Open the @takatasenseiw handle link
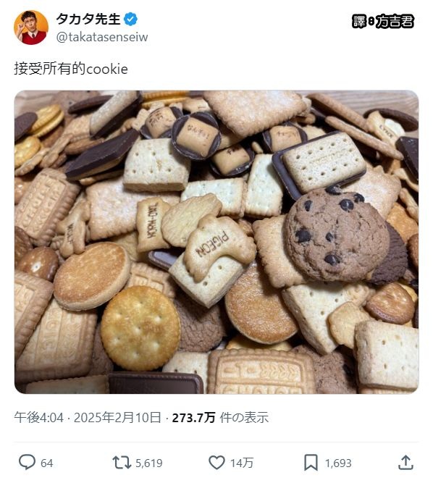Image resolution: width=433 pixels, height=483 pixels. (102, 37)
